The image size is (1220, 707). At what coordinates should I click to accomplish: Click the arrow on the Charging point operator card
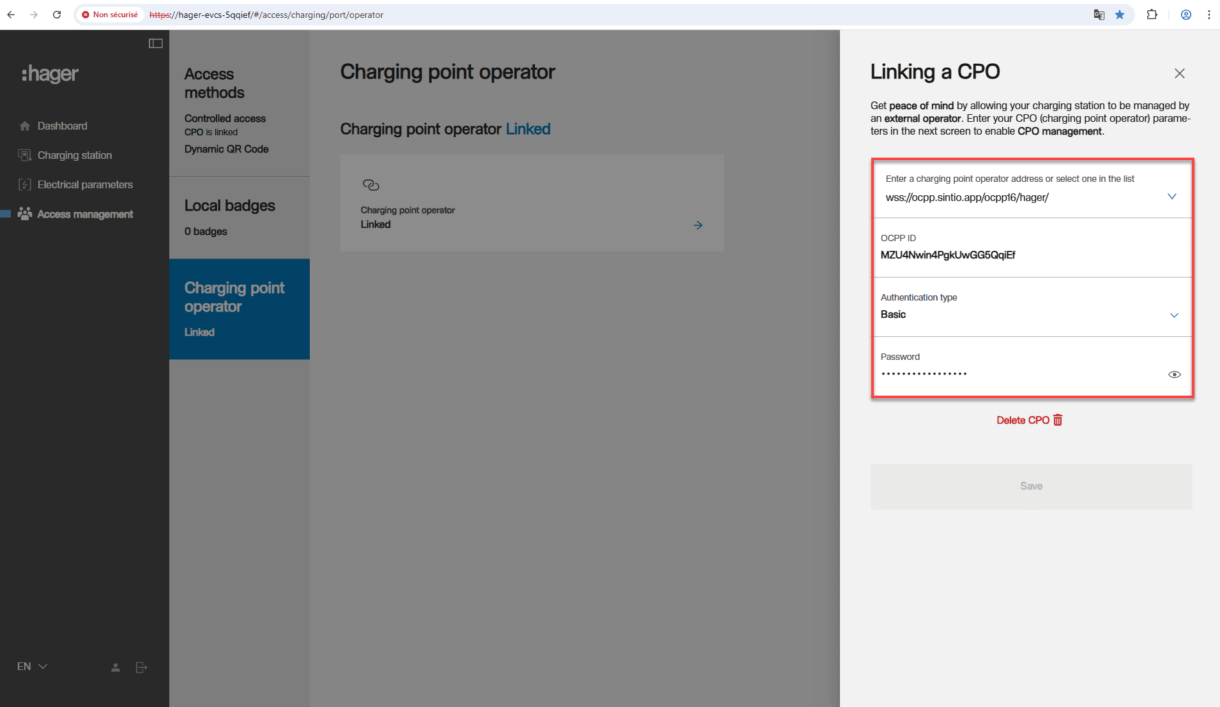click(x=698, y=225)
